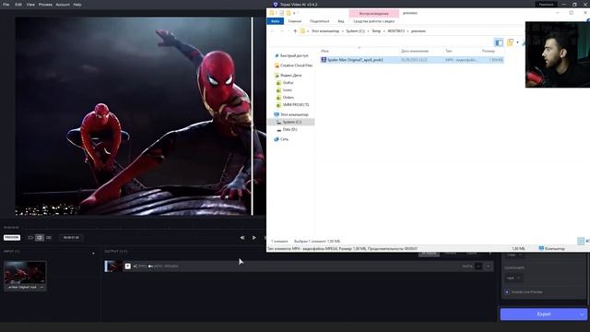Open the container format dropdown
Screen dimensions: 590x332
513,278
